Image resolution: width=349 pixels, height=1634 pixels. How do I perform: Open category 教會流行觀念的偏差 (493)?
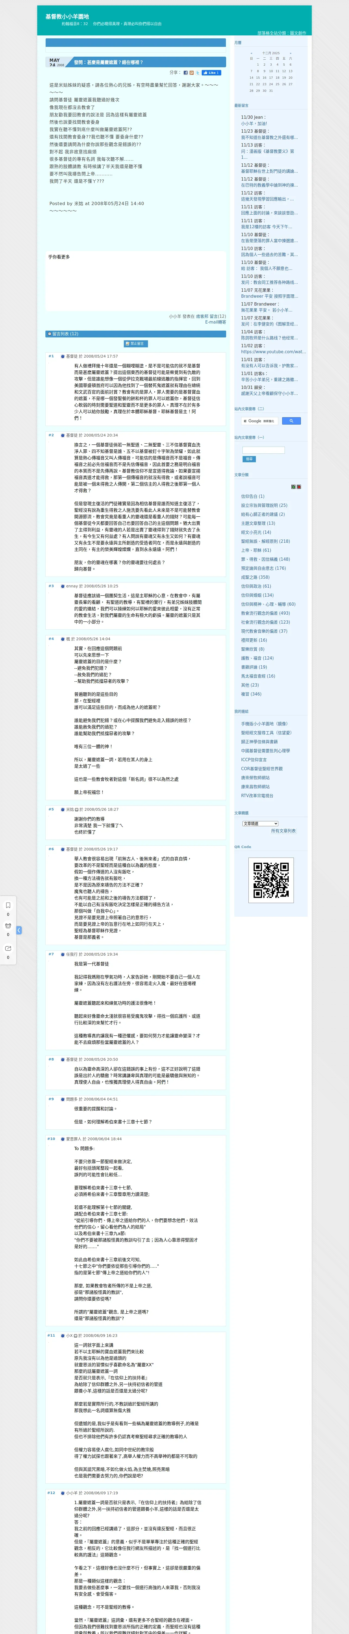265,613
